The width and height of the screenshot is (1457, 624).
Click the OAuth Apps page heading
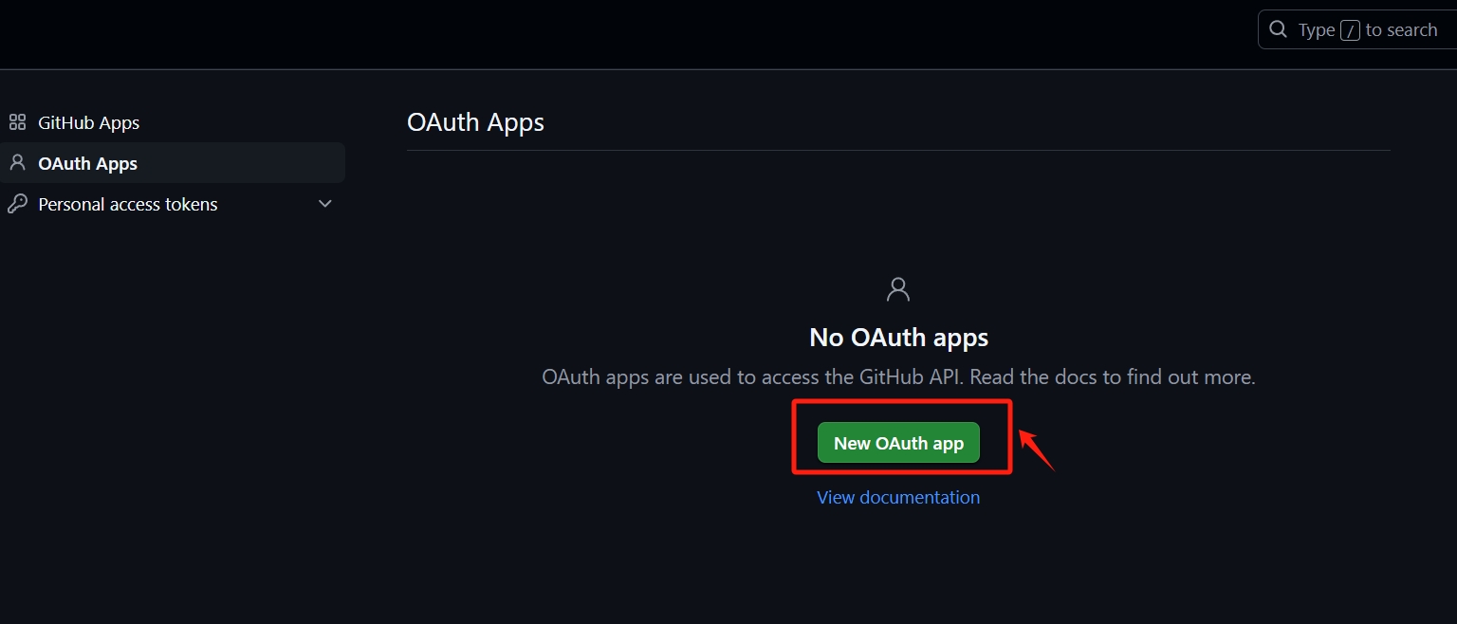point(475,122)
